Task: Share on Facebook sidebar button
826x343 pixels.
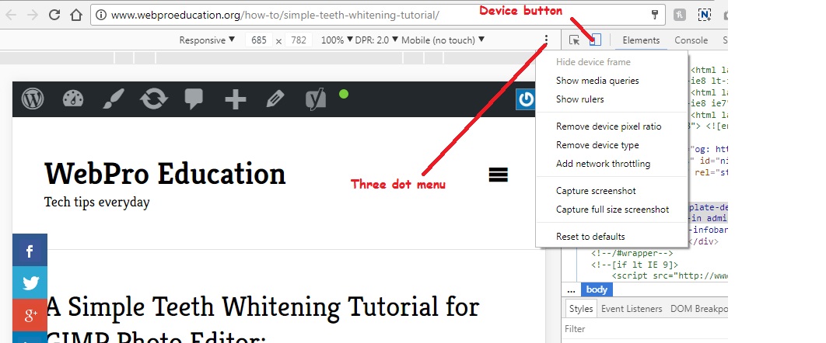Action: [30, 251]
